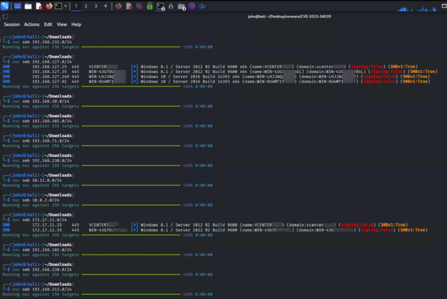Open the Kali applications menu
This screenshot has height=299, width=447.
click(5, 6)
